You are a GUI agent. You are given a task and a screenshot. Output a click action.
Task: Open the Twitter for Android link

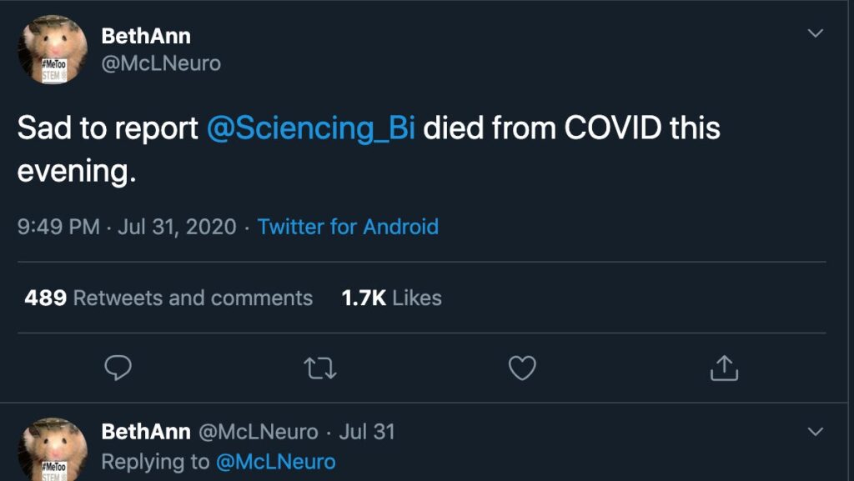348,227
